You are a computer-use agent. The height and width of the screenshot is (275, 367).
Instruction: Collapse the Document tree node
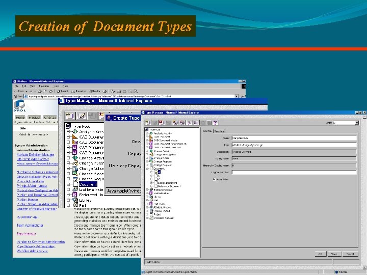point(146,169)
